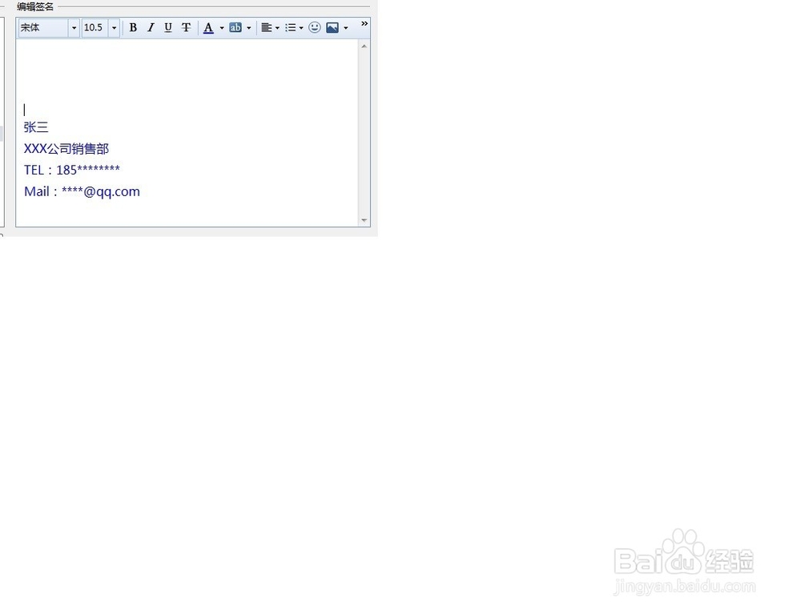Click into font size 10.5 field
Viewport: 801px width, 614px height.
(95, 27)
